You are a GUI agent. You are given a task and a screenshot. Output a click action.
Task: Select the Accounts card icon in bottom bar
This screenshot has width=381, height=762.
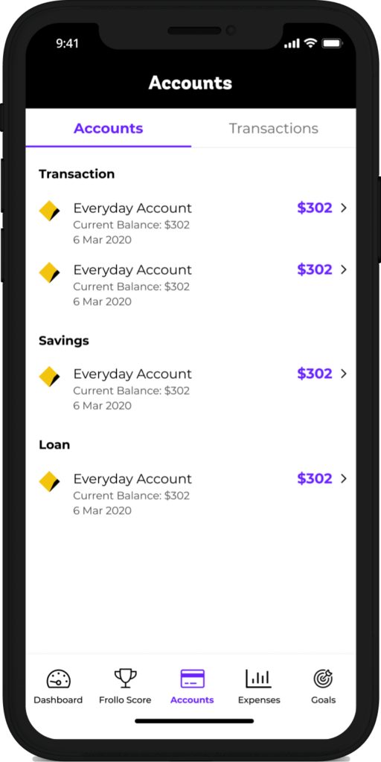tap(193, 679)
